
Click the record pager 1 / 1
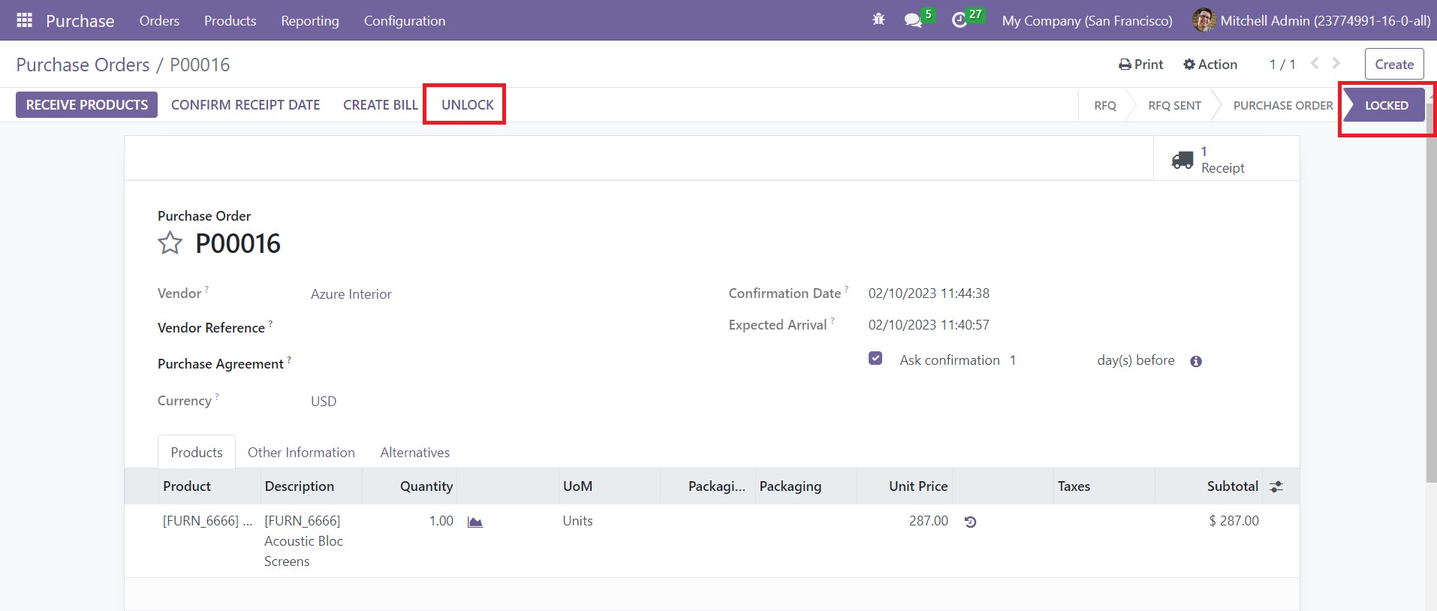1282,65
